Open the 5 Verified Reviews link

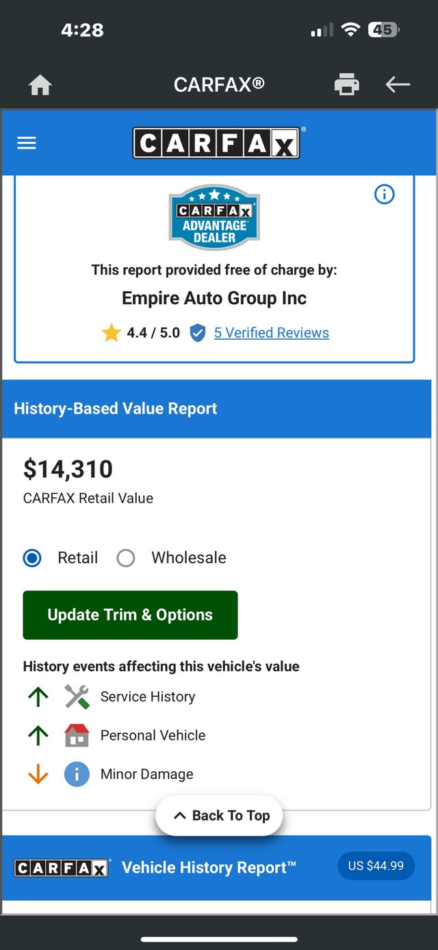[272, 333]
